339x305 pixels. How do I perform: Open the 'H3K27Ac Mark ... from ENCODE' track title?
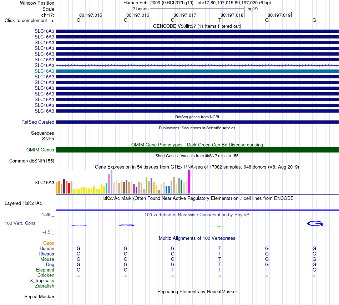coord(197,198)
